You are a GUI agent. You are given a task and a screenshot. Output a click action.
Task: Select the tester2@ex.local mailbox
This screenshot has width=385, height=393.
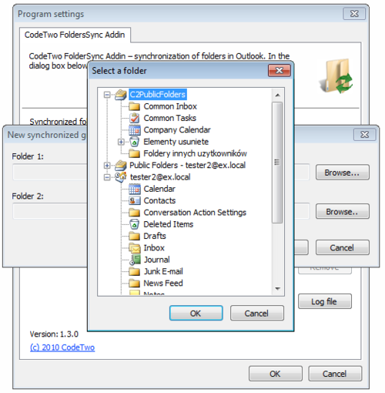pyautogui.click(x=160, y=177)
